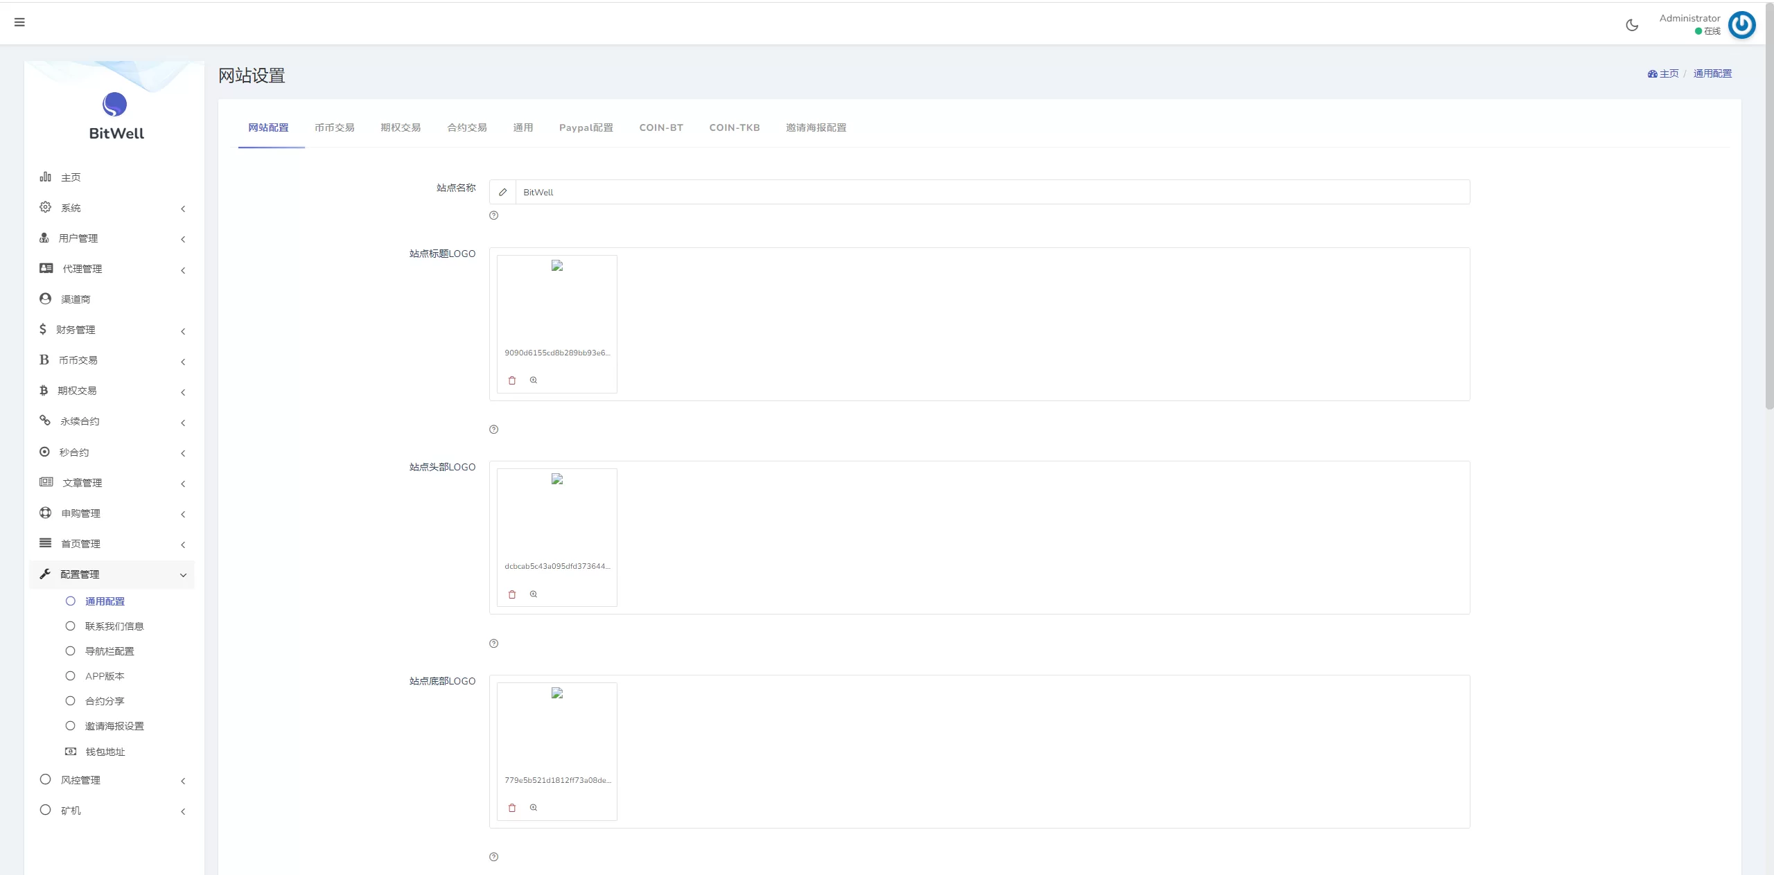Expand the 财务管理 menu chevron
The image size is (1774, 875).
[x=183, y=331]
